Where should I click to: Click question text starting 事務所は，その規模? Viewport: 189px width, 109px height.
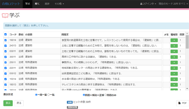pyautogui.click(x=96, y=62)
